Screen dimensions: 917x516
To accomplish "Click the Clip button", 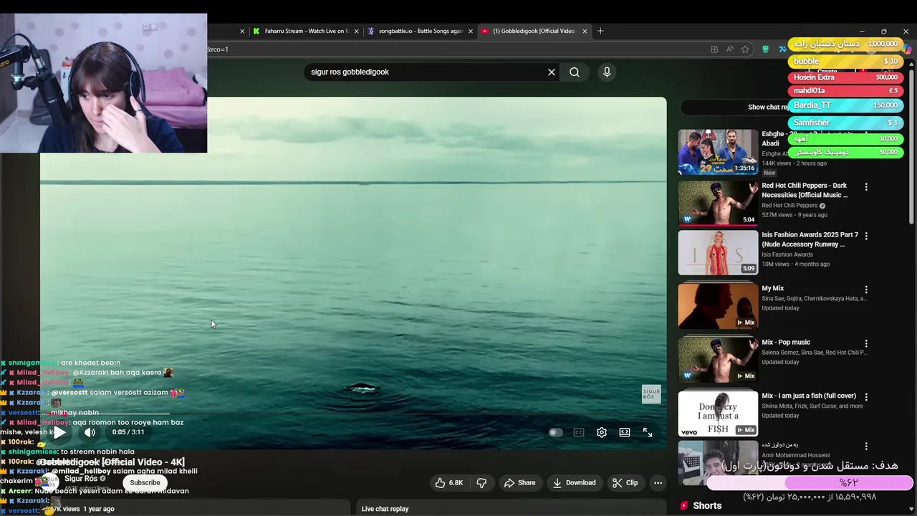I will click(x=625, y=483).
